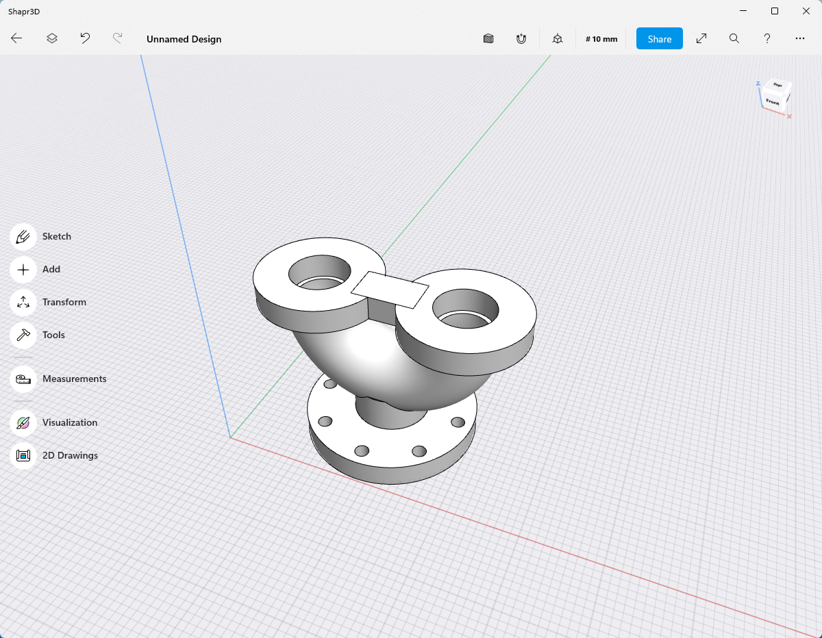The height and width of the screenshot is (638, 822).
Task: Click the Visualization button
Action: (x=23, y=422)
